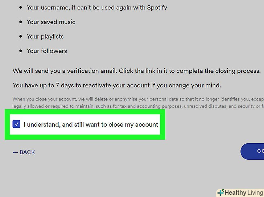Go back using the BACK link text
The width and height of the screenshot is (264, 197).
coord(28,152)
